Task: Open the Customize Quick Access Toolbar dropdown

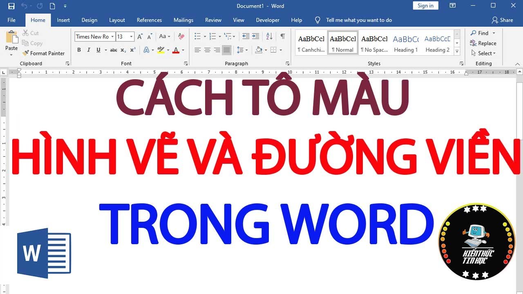Action: tap(65, 6)
